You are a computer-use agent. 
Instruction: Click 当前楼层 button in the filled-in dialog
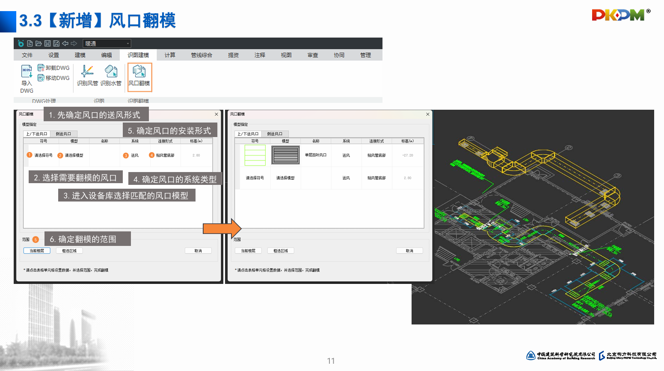(248, 251)
